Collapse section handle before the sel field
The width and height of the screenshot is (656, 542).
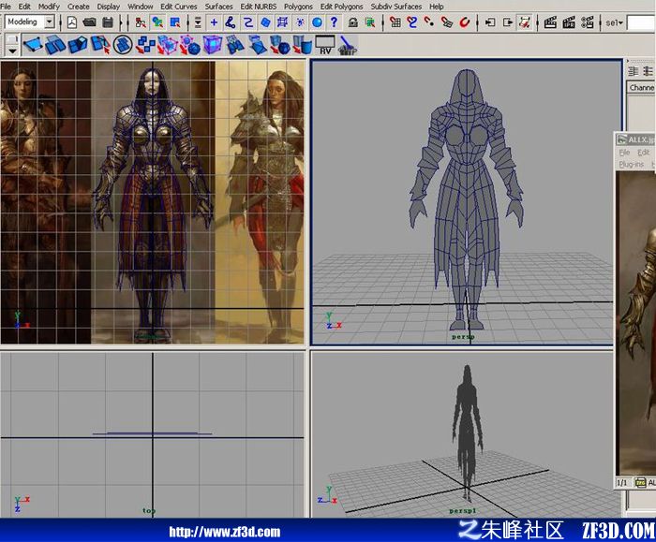(x=600, y=22)
